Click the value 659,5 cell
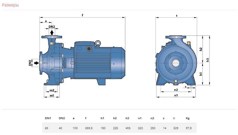Image resolution: width=238 pixels, height=135 pixels. [89, 128]
